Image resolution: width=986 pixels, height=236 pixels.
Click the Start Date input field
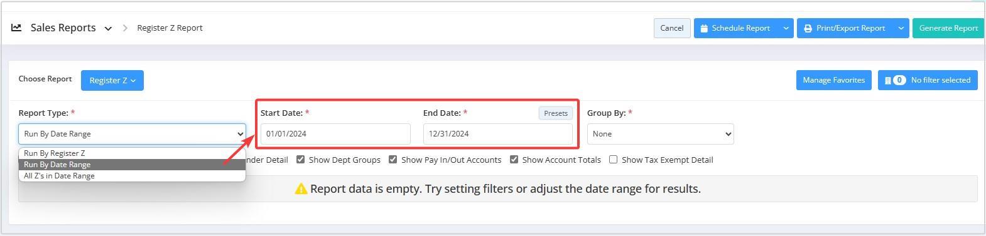click(335, 134)
